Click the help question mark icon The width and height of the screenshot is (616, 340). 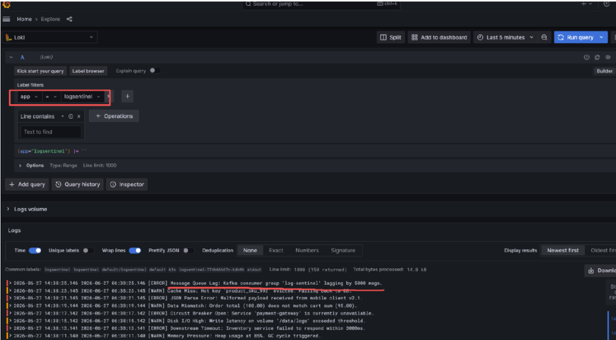(606, 4)
